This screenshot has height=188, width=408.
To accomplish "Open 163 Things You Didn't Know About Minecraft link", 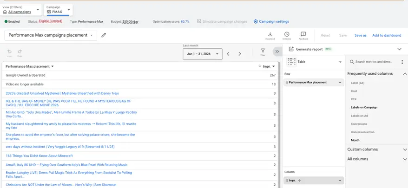I will (x=39, y=156).
